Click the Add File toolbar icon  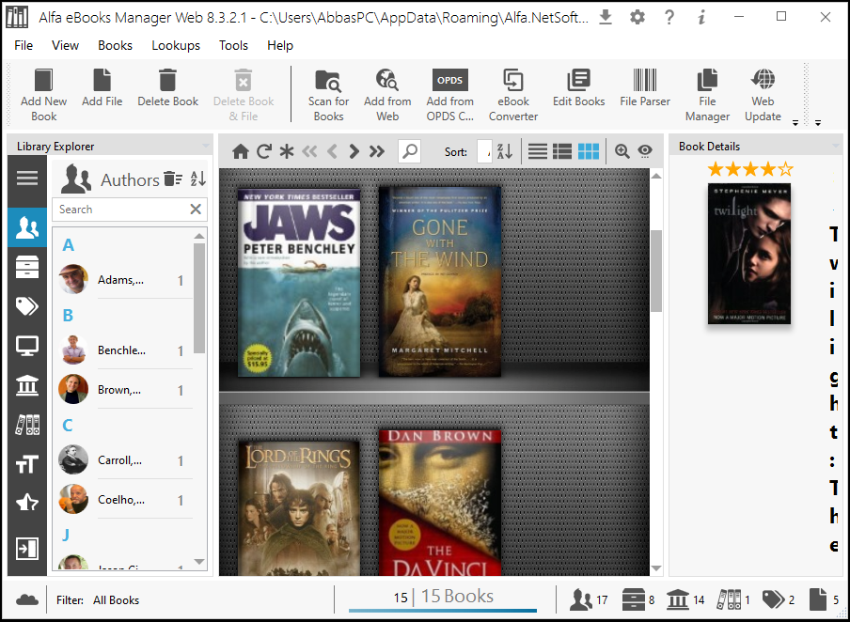[x=102, y=87]
